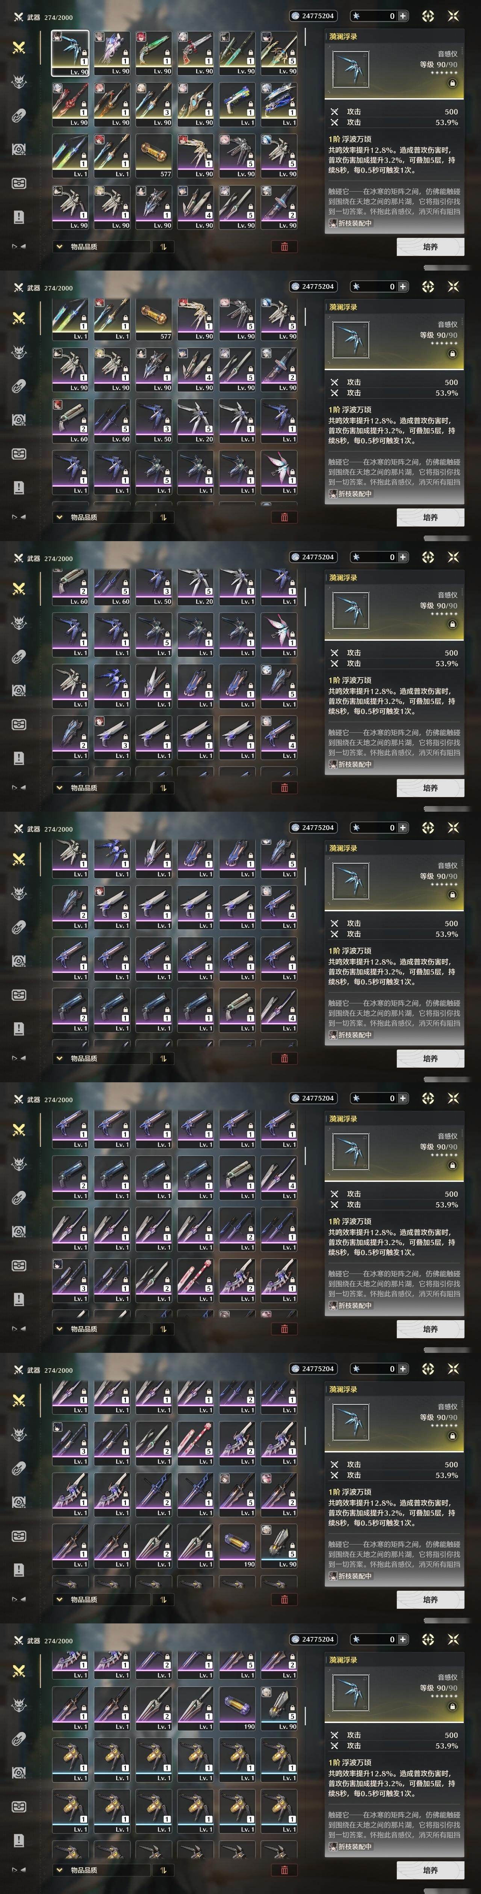This screenshot has width=481, height=1894.
Task: Open the chest-shaped resources tab in topmost sidebar
Action: pyautogui.click(x=19, y=183)
